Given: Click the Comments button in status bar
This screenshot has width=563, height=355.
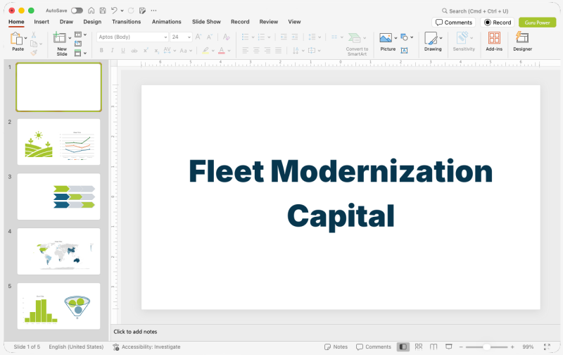Looking at the screenshot, I should [x=374, y=347].
